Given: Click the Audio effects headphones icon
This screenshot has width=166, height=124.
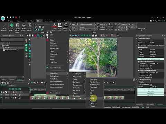Looking at the screenshot, I should 24,25.
